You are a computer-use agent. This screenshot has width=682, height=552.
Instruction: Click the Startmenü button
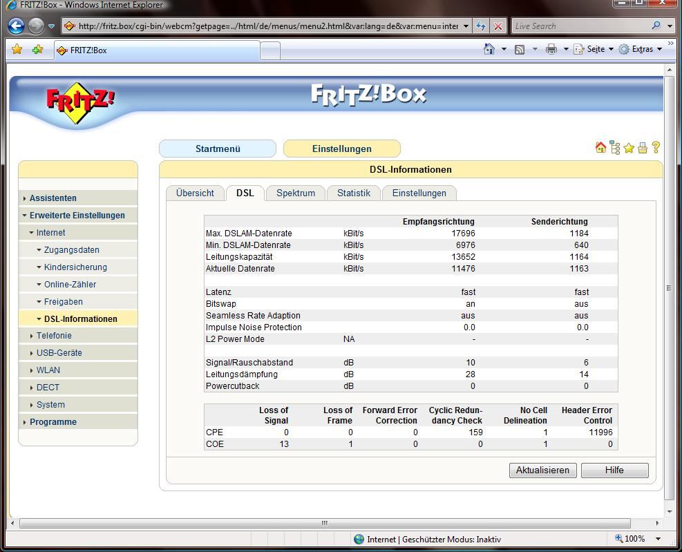point(218,149)
